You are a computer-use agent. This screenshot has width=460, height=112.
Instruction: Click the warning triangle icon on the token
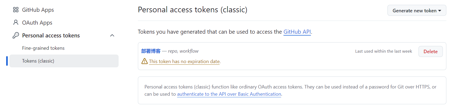click(x=145, y=61)
